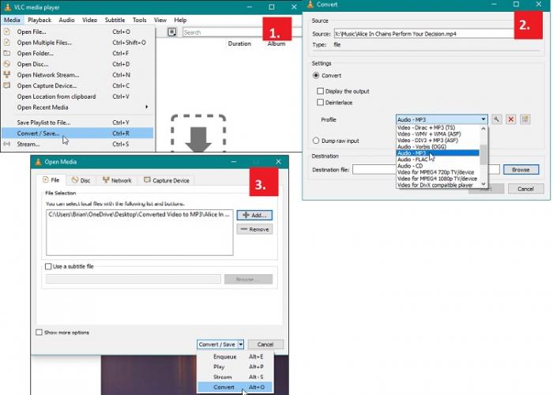Select Convert / Save menu entry
The height and width of the screenshot is (395, 553).
click(x=77, y=134)
